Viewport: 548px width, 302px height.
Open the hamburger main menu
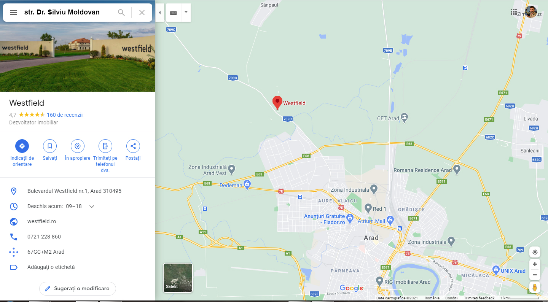point(14,13)
